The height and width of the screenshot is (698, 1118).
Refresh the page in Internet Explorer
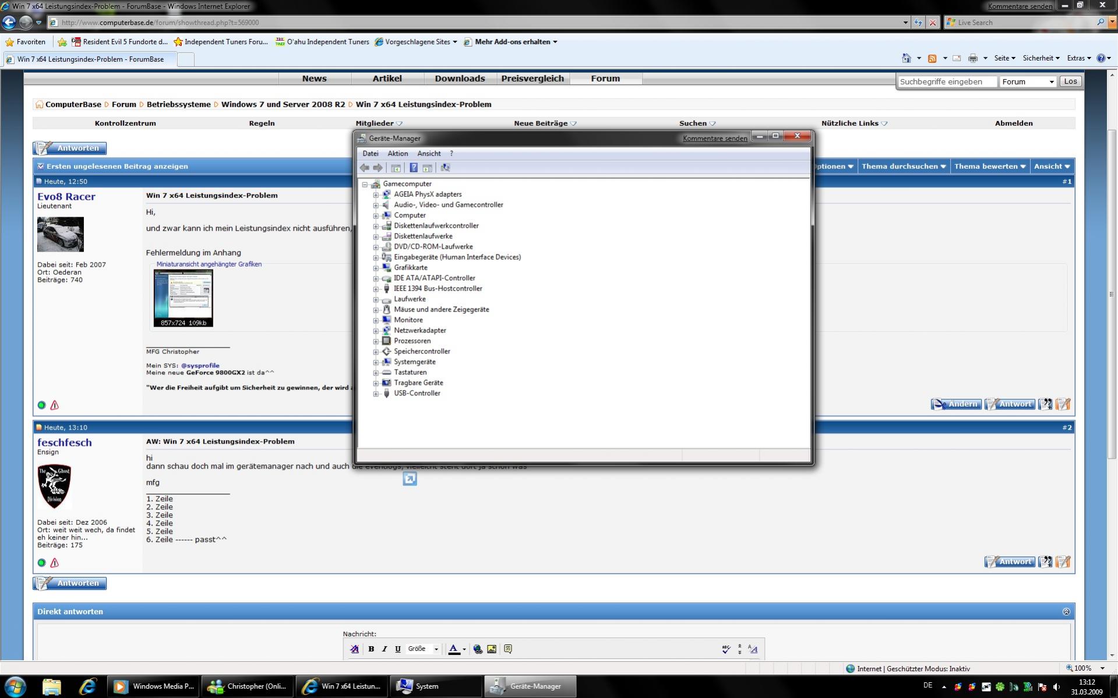(918, 23)
